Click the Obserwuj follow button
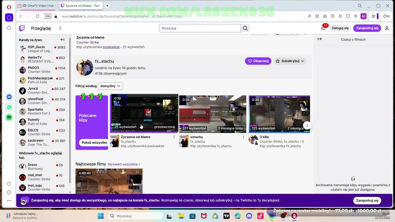The width and height of the screenshot is (395, 222). tap(258, 61)
